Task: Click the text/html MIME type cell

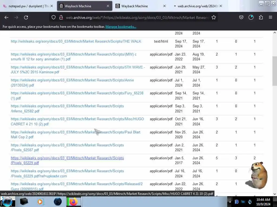Action: tap(161, 41)
